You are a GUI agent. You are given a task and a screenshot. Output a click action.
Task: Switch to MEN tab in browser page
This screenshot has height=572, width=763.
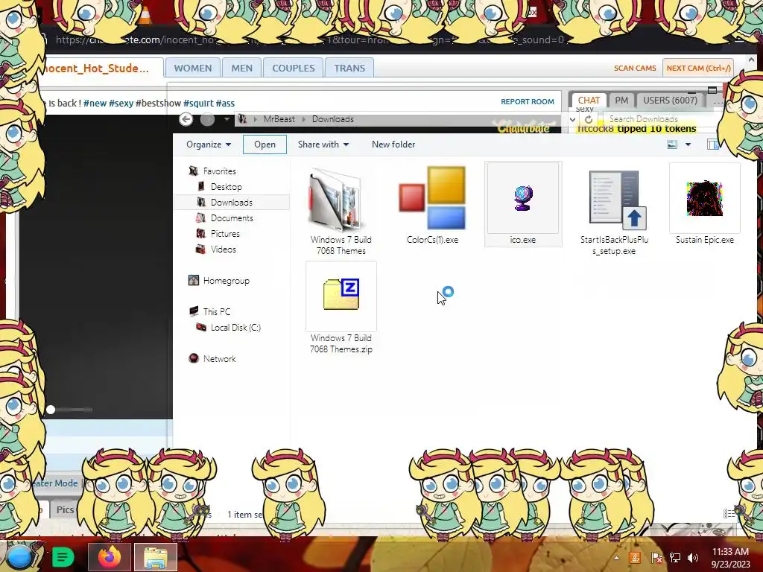point(242,68)
